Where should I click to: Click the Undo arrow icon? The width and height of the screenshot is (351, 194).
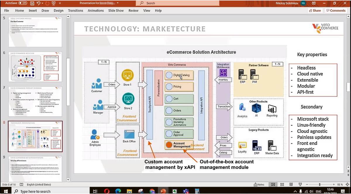pos(39,3)
